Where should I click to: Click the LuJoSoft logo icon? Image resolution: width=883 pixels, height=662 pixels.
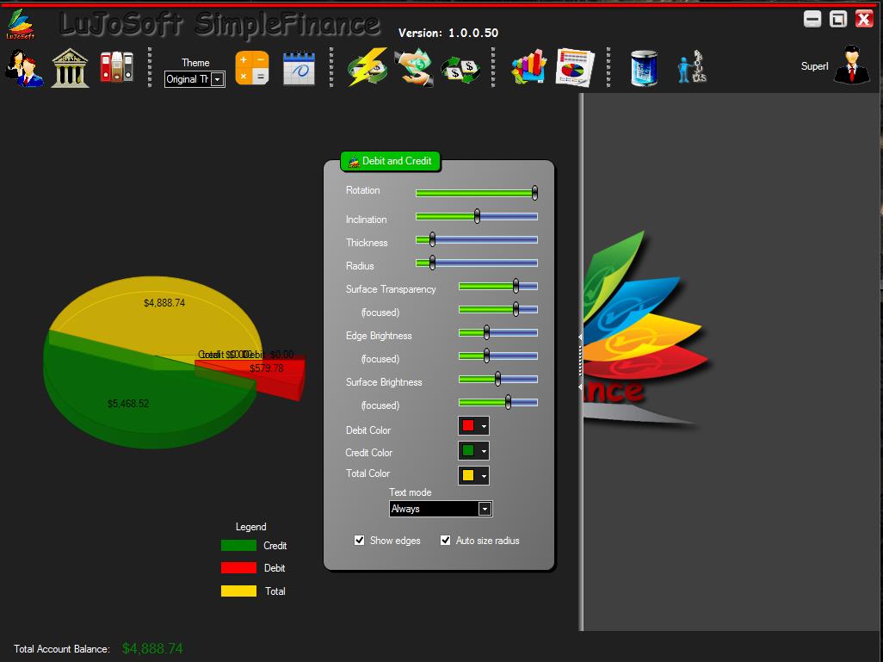[x=21, y=24]
